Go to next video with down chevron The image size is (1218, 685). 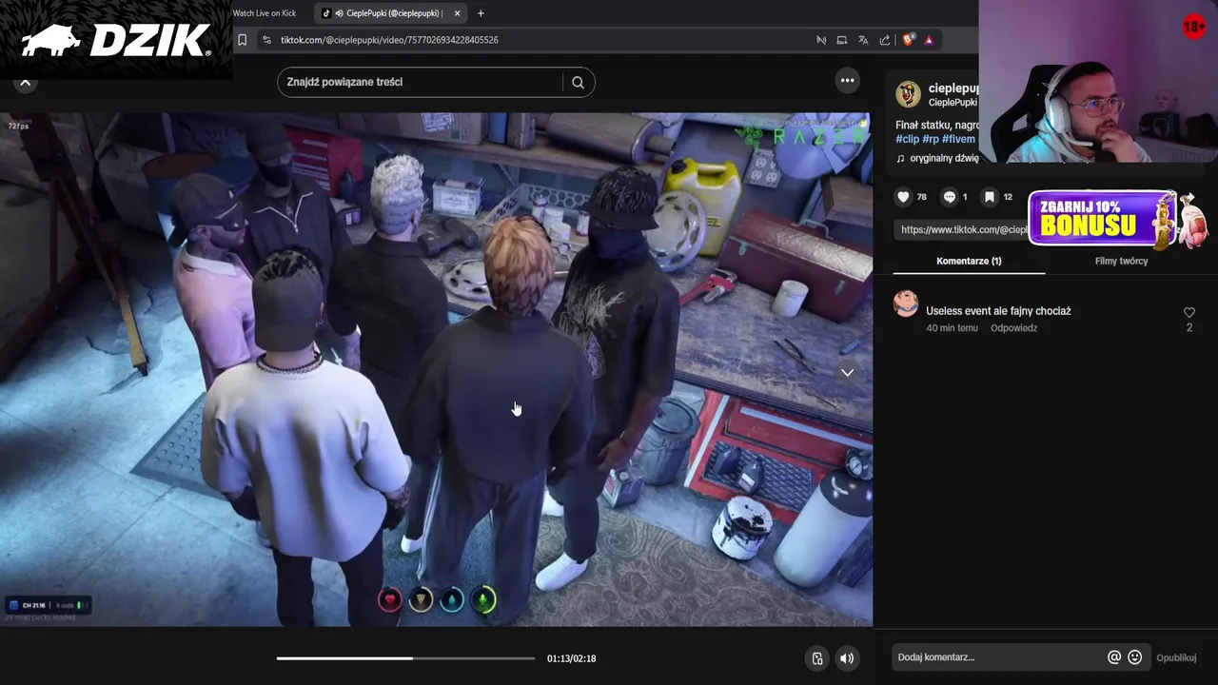click(x=847, y=372)
